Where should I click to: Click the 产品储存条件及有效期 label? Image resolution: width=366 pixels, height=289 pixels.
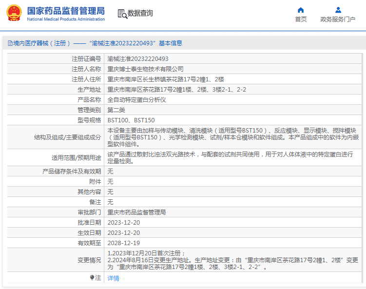[x=72, y=172]
